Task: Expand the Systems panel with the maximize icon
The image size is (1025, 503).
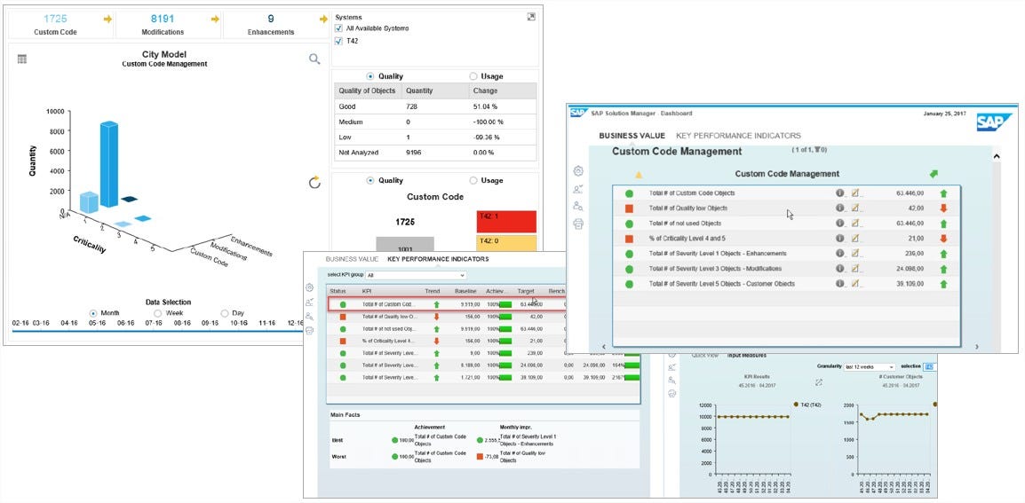Action: (531, 17)
